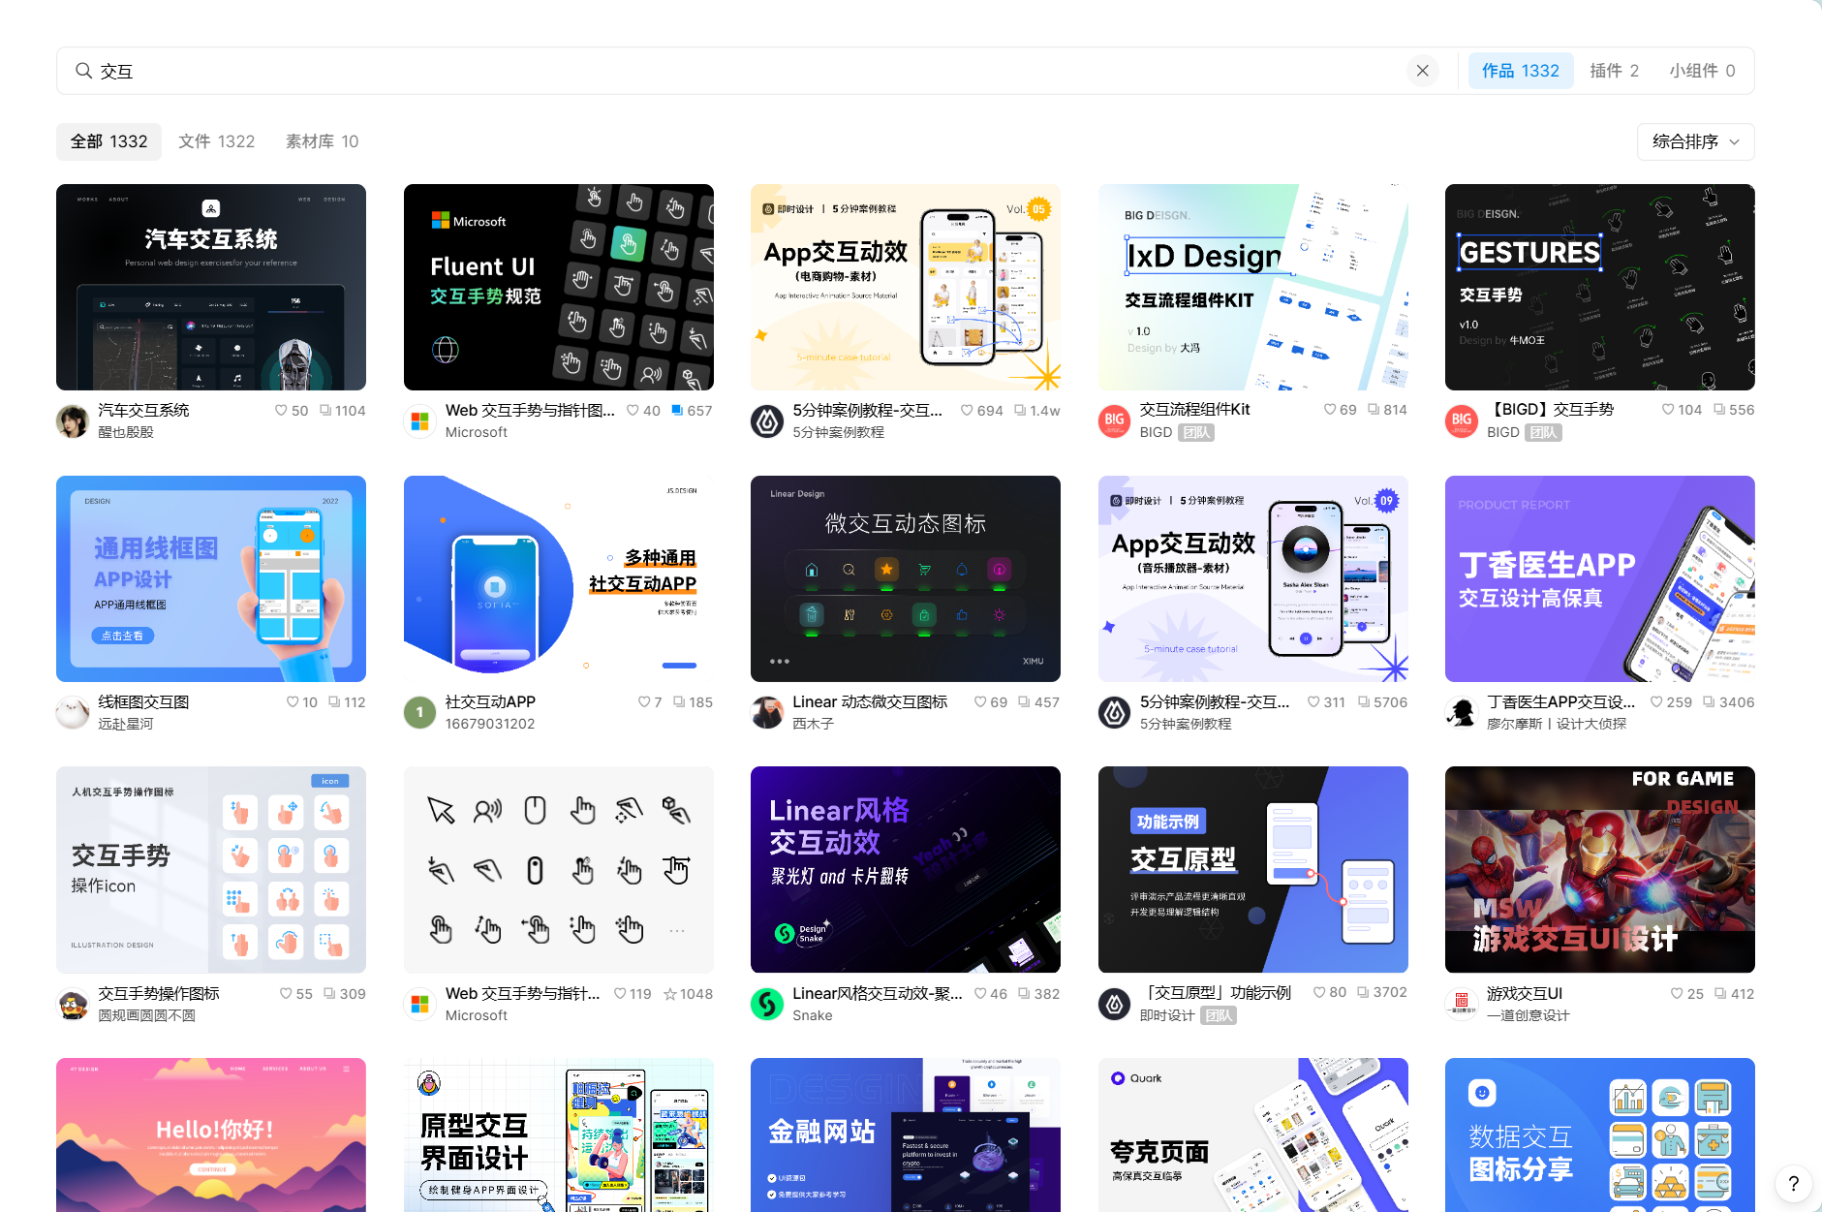This screenshot has width=1822, height=1212.
Task: Click Microsoft avatar for Web 交互手势与指针图
Action: (x=420, y=421)
